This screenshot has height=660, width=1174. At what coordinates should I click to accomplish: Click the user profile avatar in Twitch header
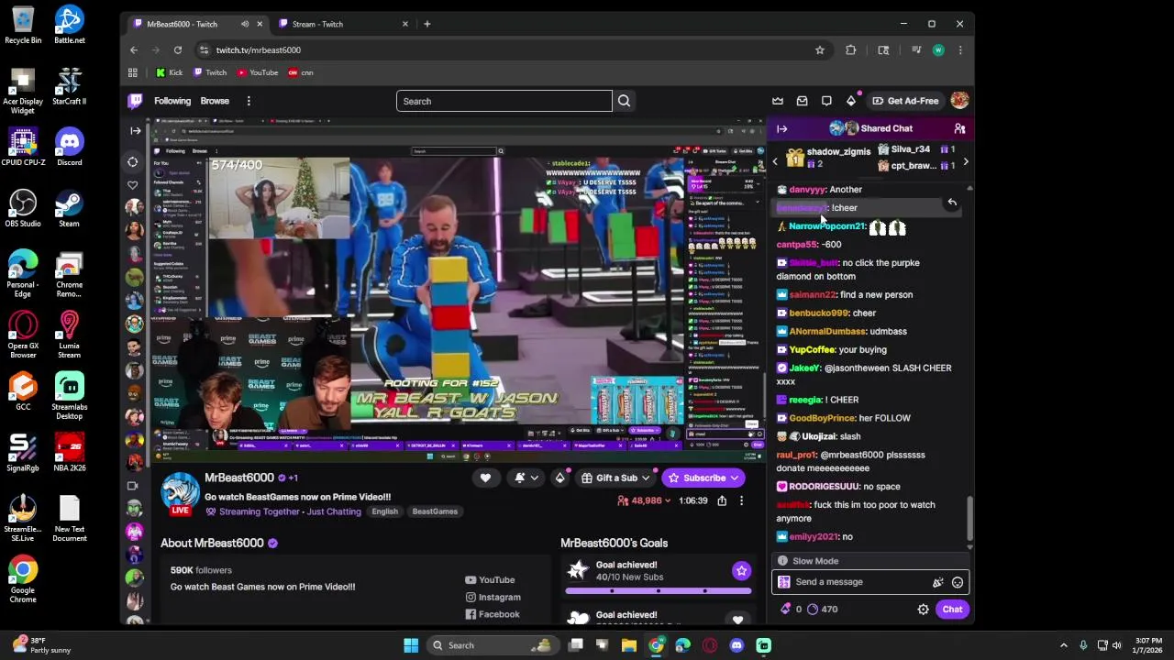tap(959, 101)
